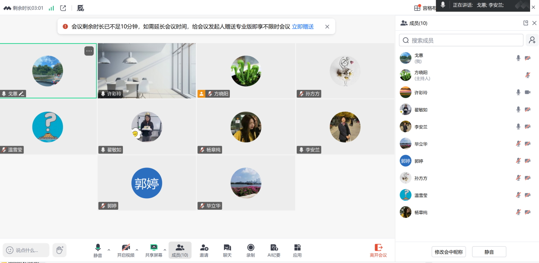The width and height of the screenshot is (539, 263).
Task: Toggle 许彩玲's microphone in member list
Action: [x=518, y=92]
